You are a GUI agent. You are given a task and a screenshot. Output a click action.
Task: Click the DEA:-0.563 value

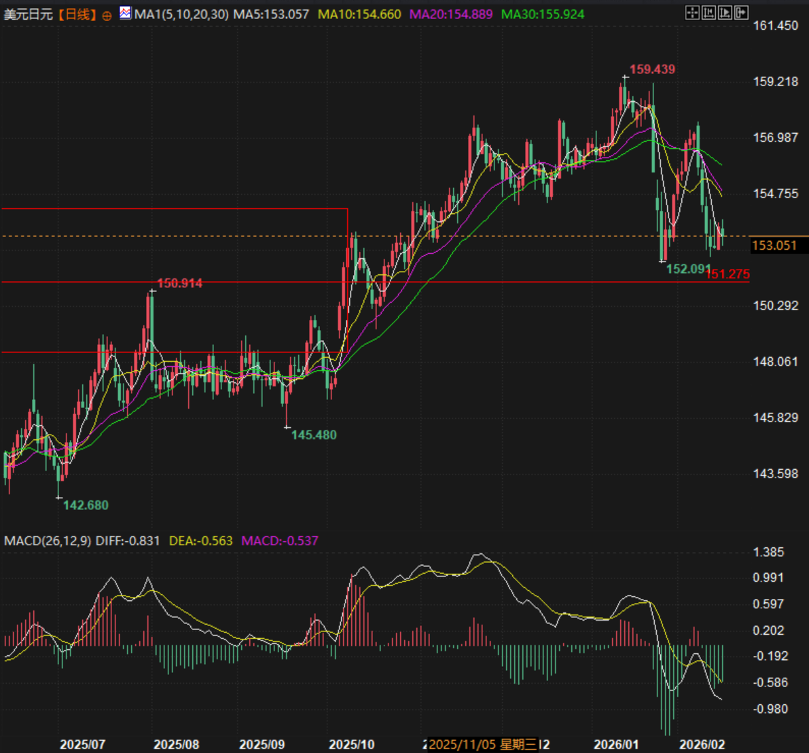pyautogui.click(x=200, y=541)
